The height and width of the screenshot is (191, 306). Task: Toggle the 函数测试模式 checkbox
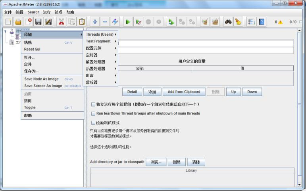click(x=93, y=123)
